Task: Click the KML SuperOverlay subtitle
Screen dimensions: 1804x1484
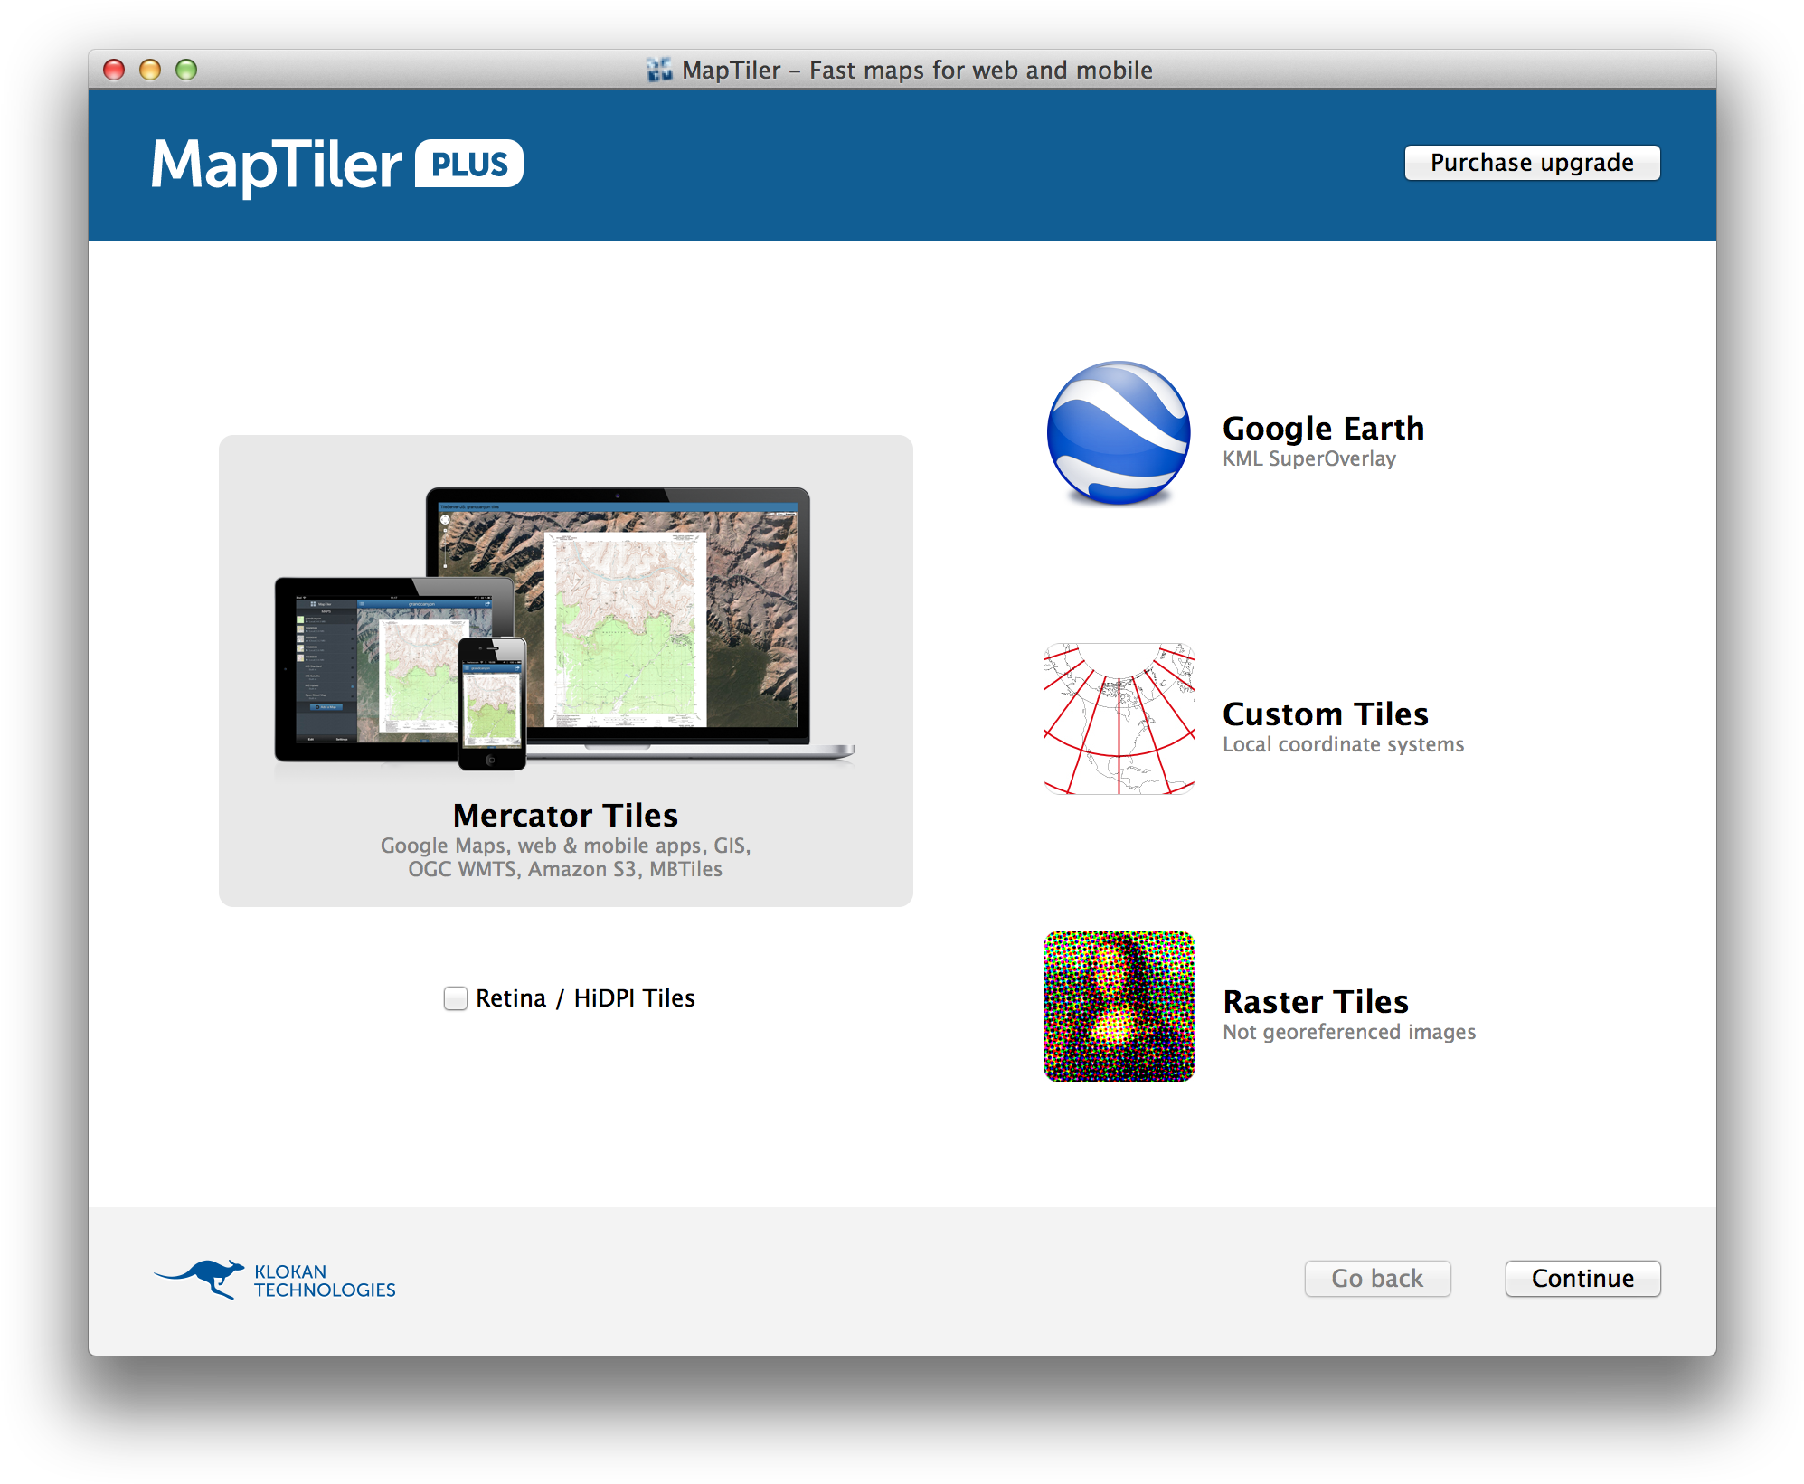Action: (x=1308, y=458)
